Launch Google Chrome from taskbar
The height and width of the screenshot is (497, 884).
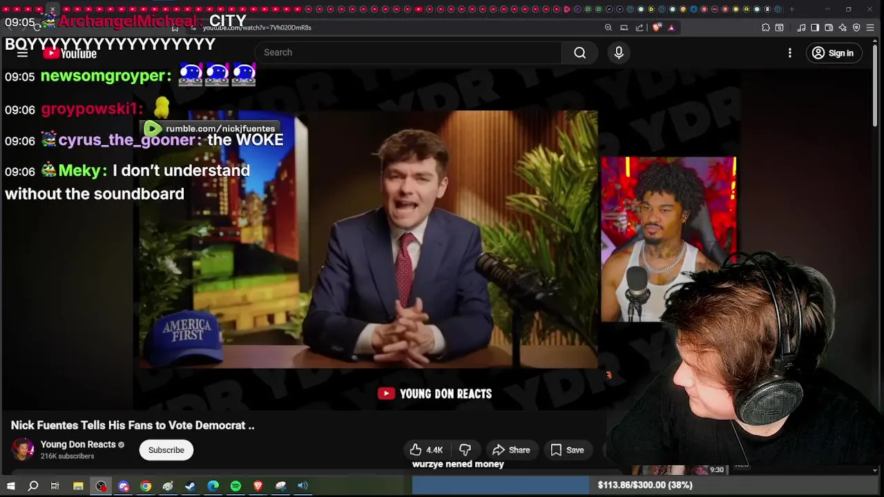click(146, 486)
